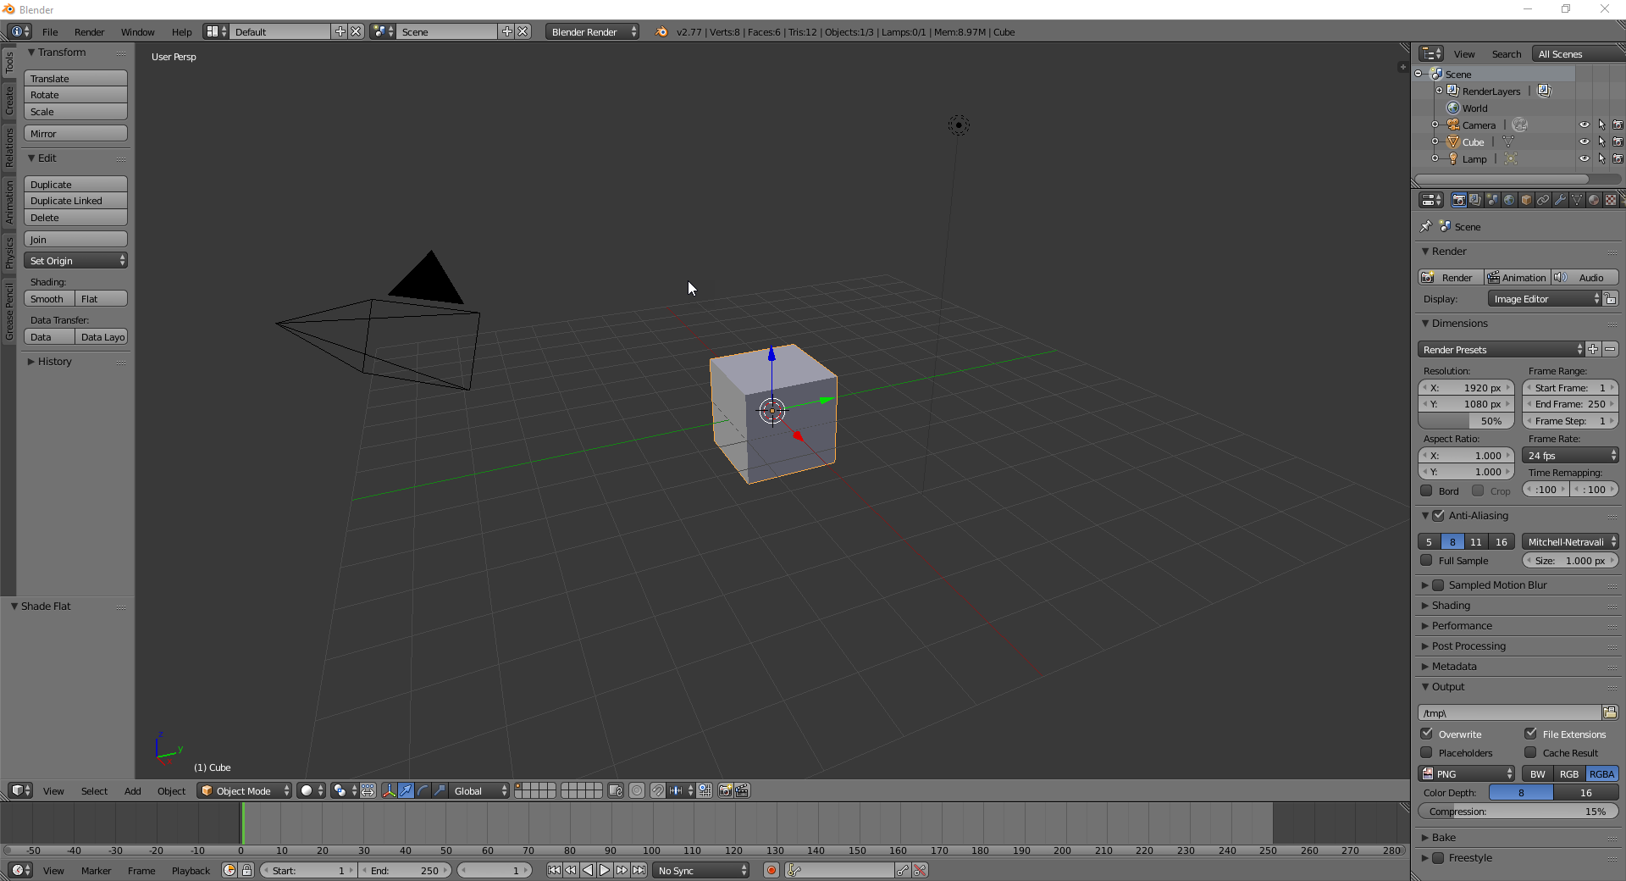The width and height of the screenshot is (1626, 881).
Task: Open Texture properties checkered icon
Action: [1610, 200]
